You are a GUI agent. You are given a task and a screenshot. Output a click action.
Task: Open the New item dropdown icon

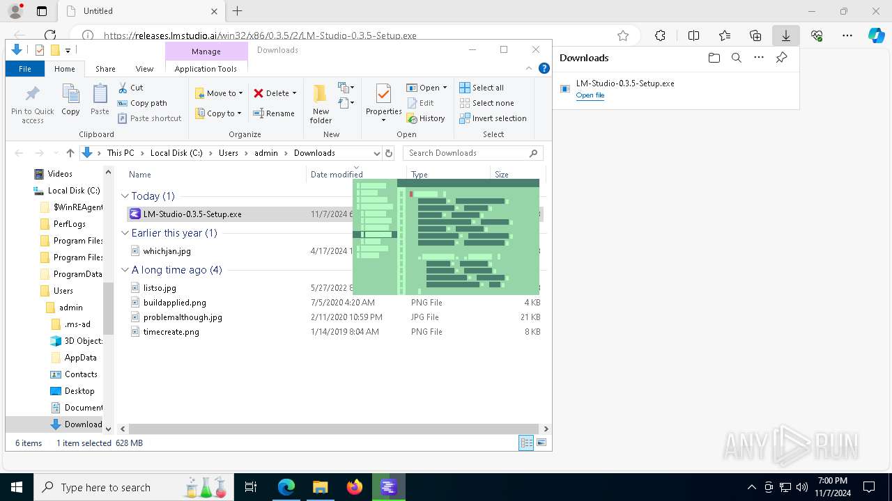[346, 88]
